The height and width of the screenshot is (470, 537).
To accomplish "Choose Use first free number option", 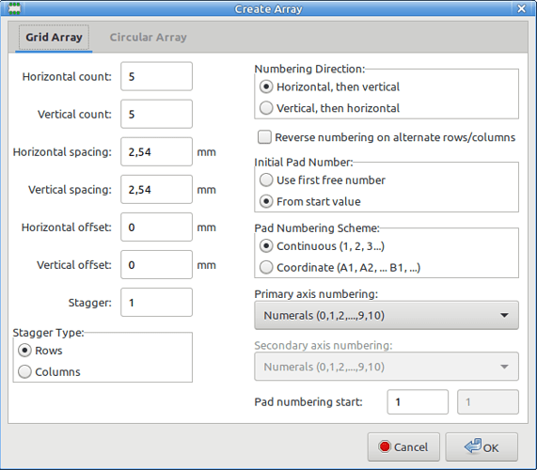I will [x=266, y=180].
